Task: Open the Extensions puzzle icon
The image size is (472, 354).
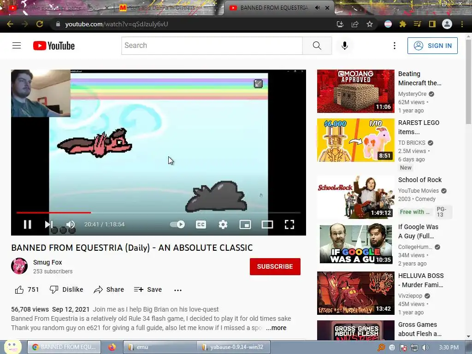Action: pyautogui.click(x=403, y=24)
